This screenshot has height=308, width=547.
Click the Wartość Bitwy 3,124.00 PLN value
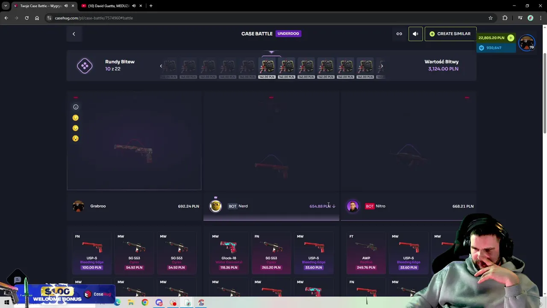coord(443,69)
